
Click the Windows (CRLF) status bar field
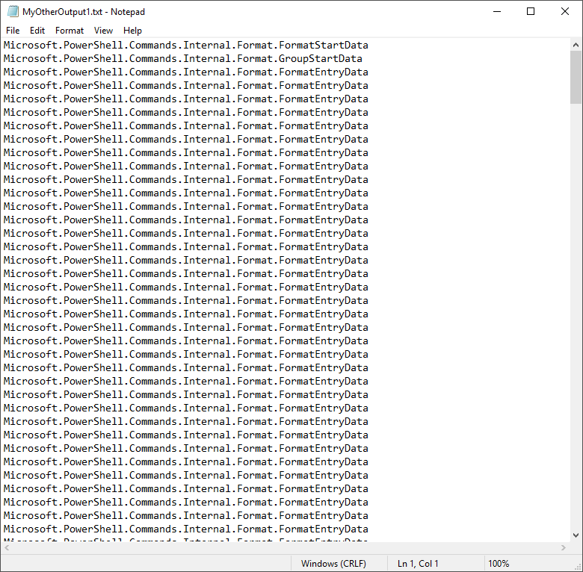333,564
